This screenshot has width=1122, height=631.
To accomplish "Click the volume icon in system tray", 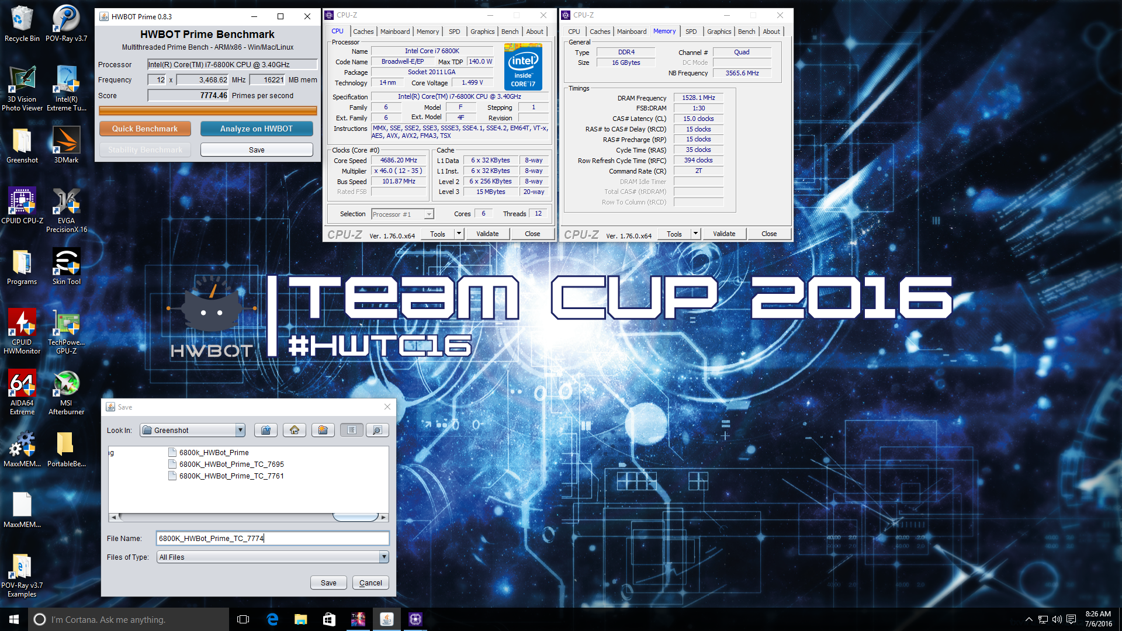I will click(x=1057, y=619).
